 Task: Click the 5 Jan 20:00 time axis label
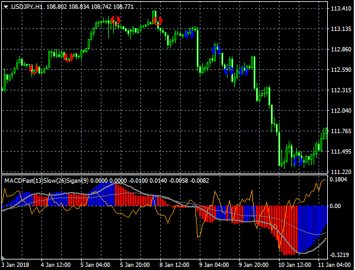point(135,265)
